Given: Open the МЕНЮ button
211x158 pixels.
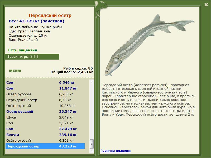Looking at the screenshot, I should coord(15,71).
